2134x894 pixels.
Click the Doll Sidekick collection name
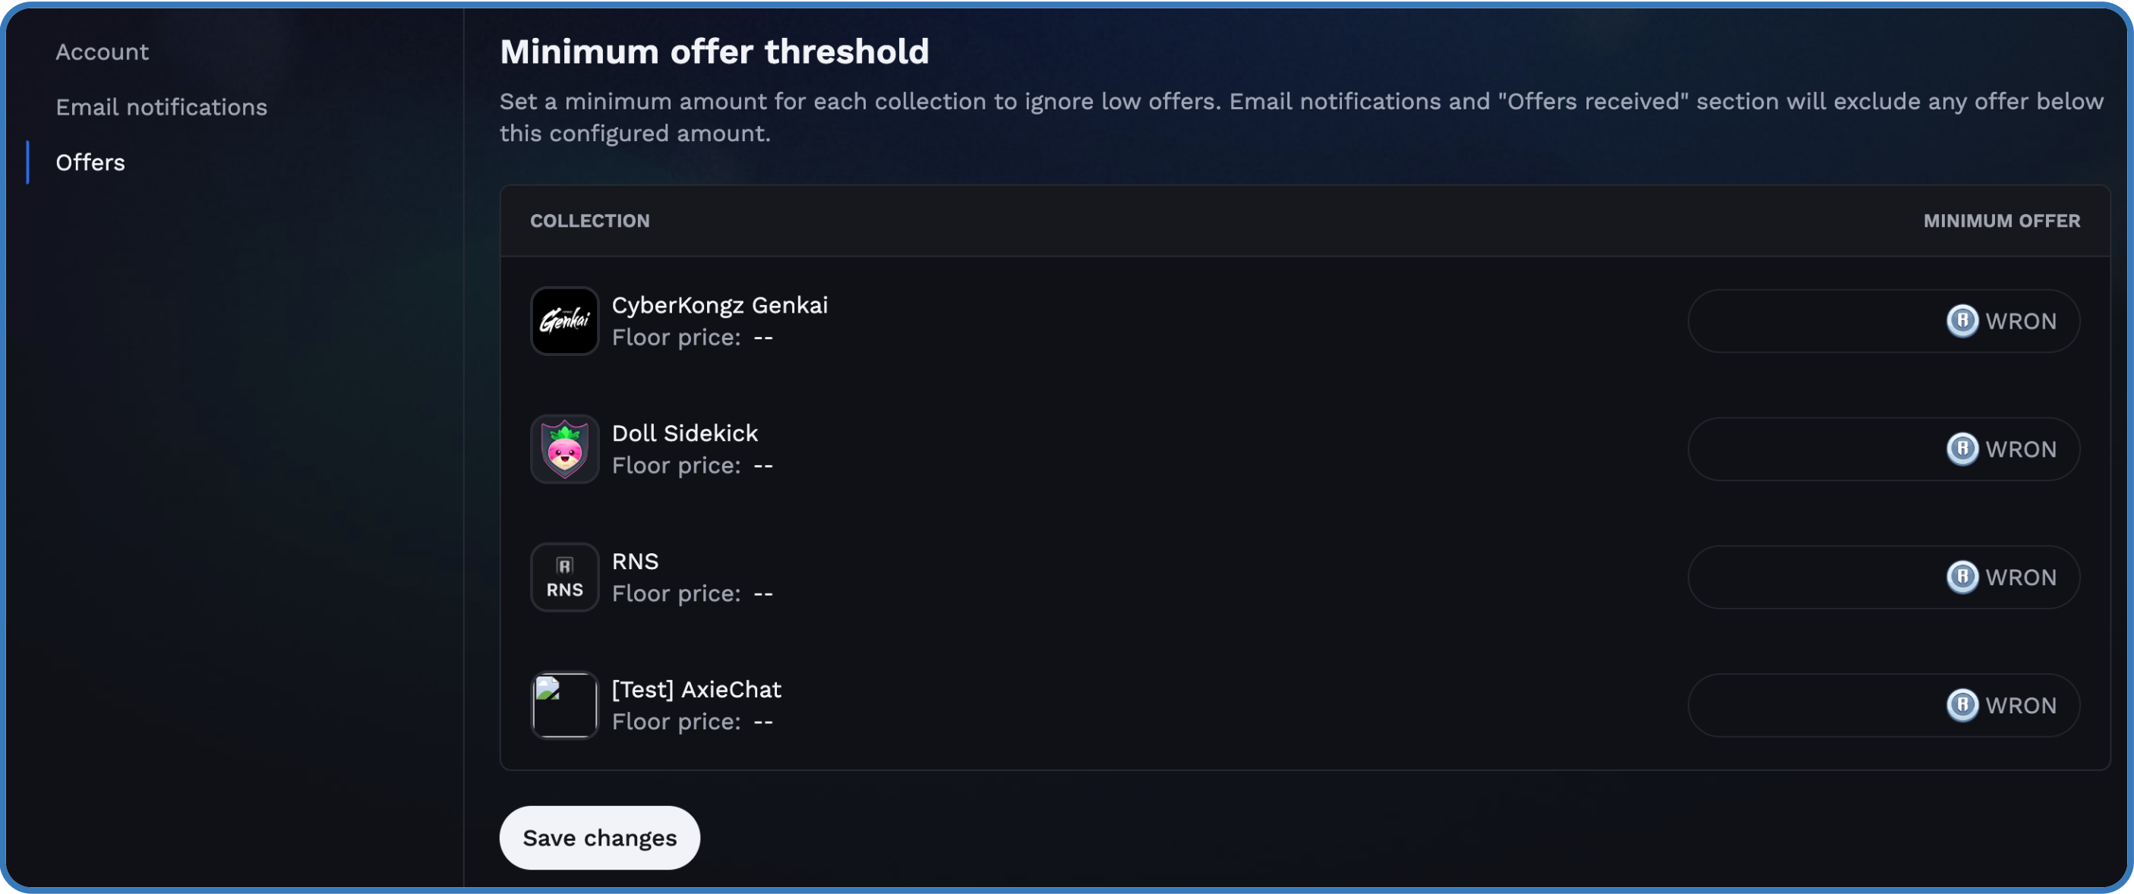685,434
